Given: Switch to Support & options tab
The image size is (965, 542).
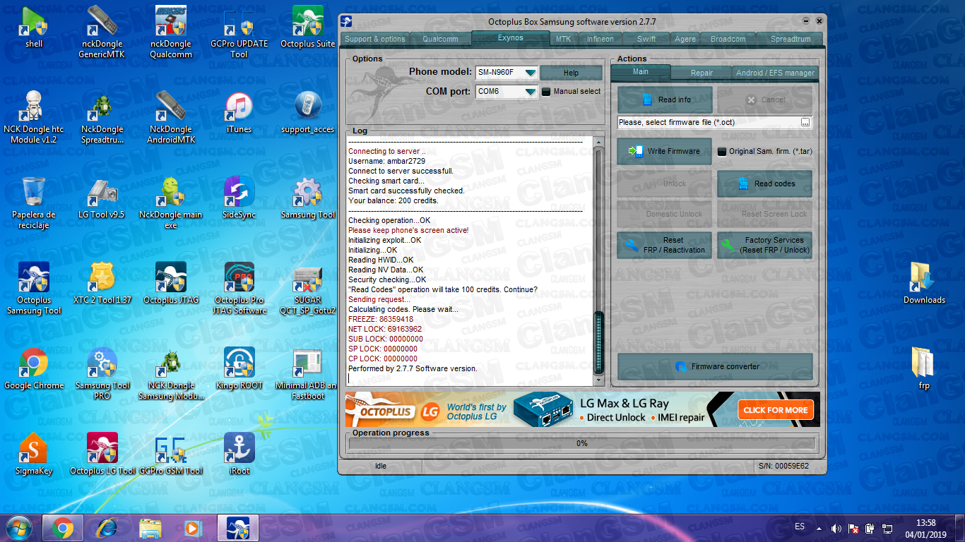Looking at the screenshot, I should tap(374, 40).
